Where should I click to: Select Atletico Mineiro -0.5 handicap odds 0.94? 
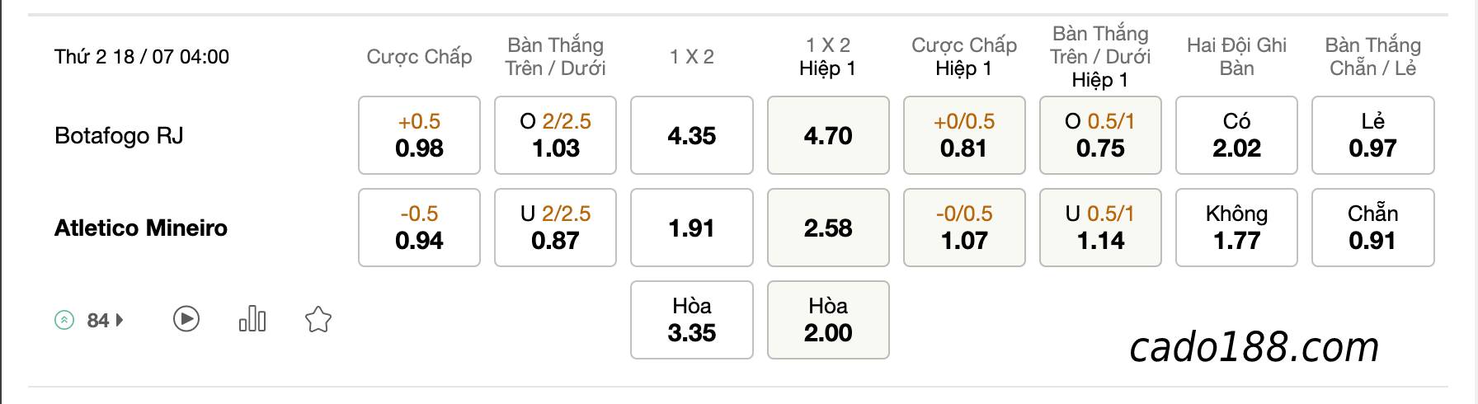[x=419, y=228]
